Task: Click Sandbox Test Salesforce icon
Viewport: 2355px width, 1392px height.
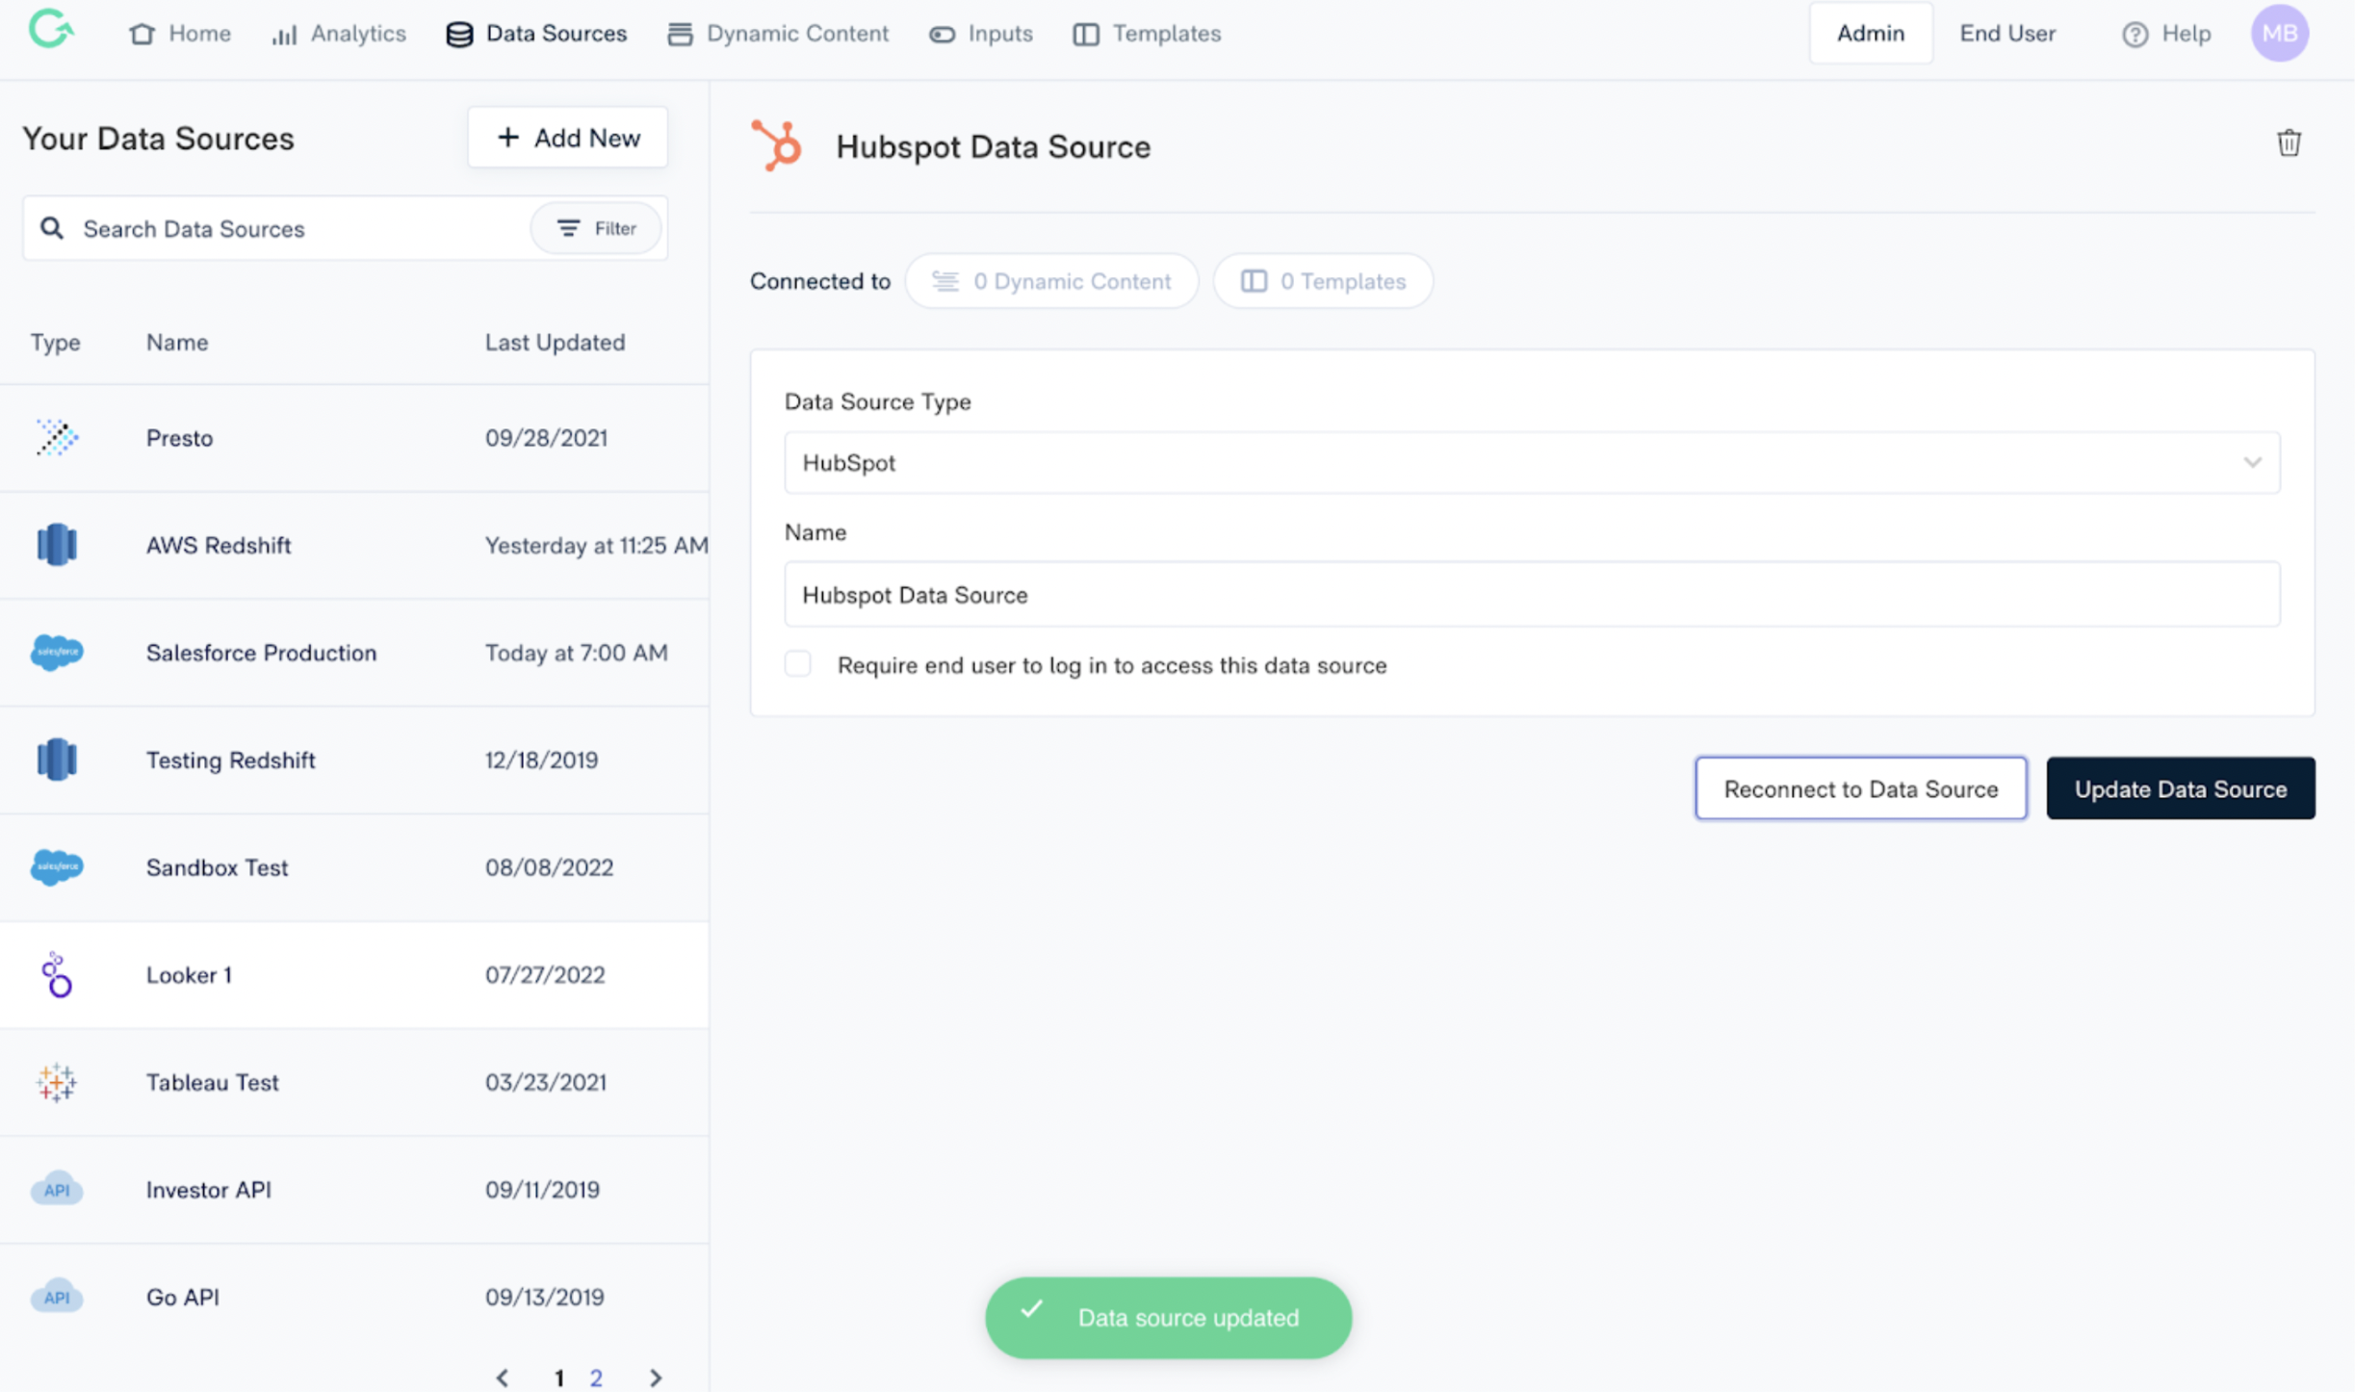Action: (57, 867)
